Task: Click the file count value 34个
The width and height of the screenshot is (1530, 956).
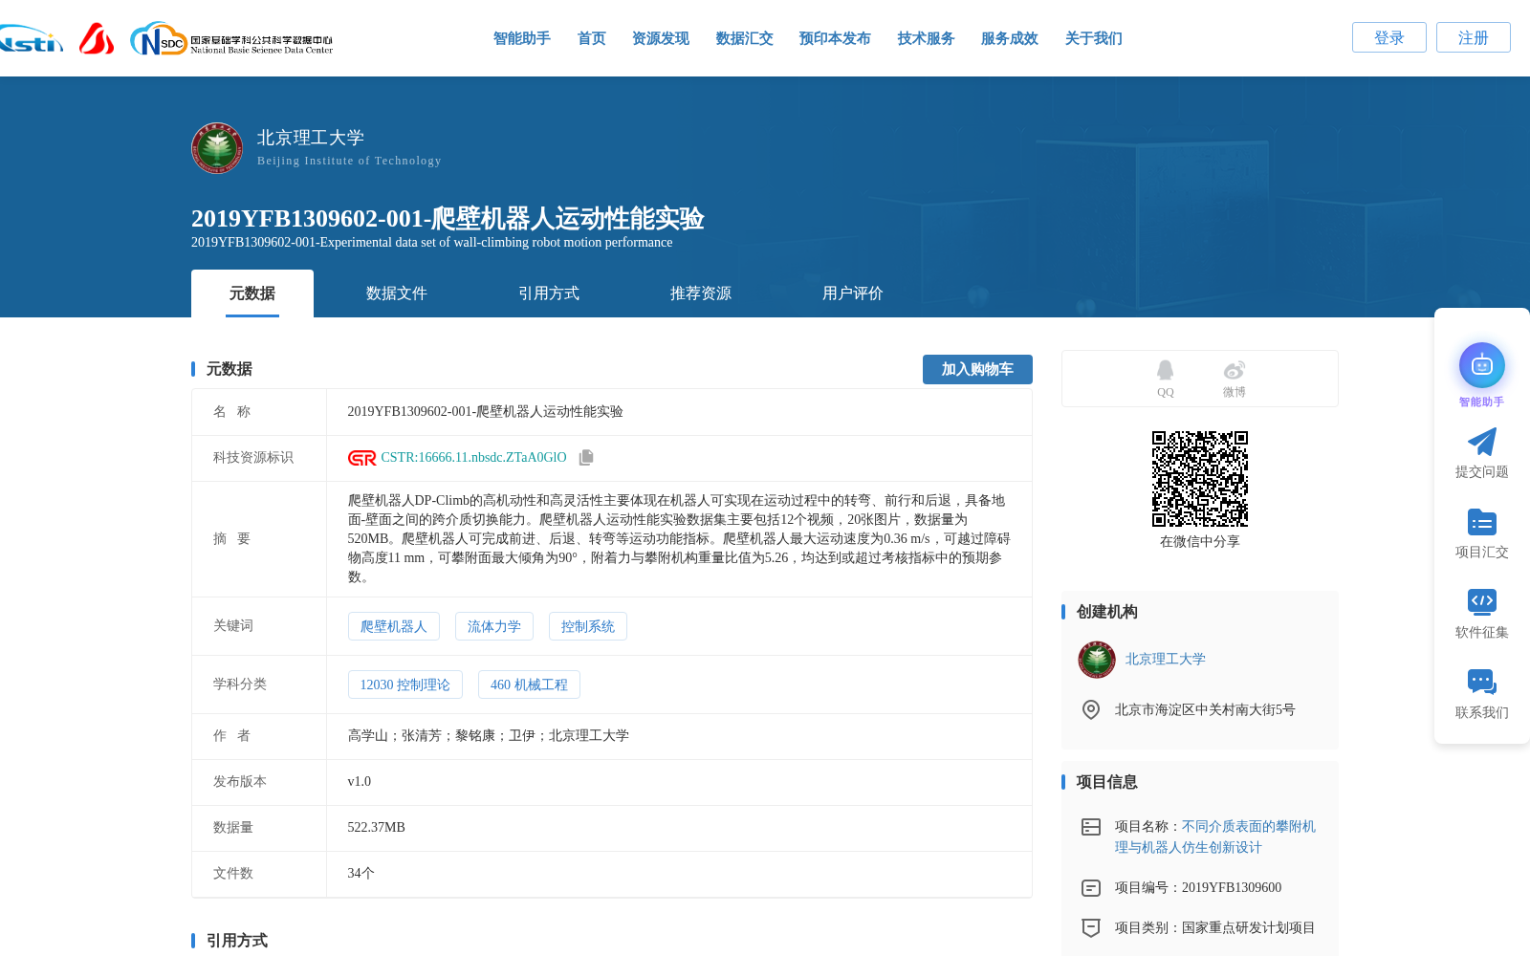Action: pos(361,874)
